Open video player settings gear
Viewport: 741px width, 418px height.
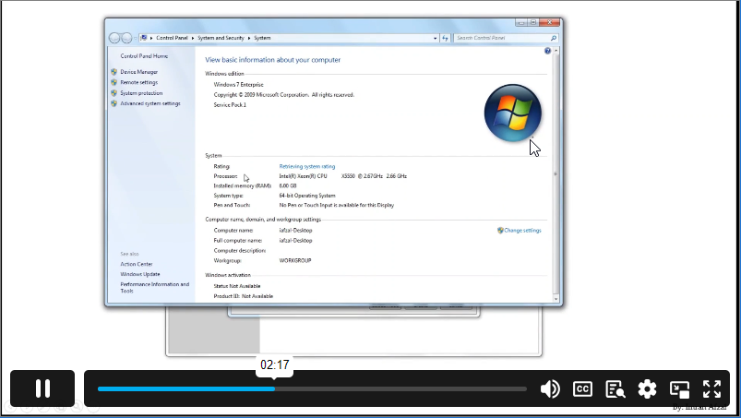pyautogui.click(x=647, y=388)
